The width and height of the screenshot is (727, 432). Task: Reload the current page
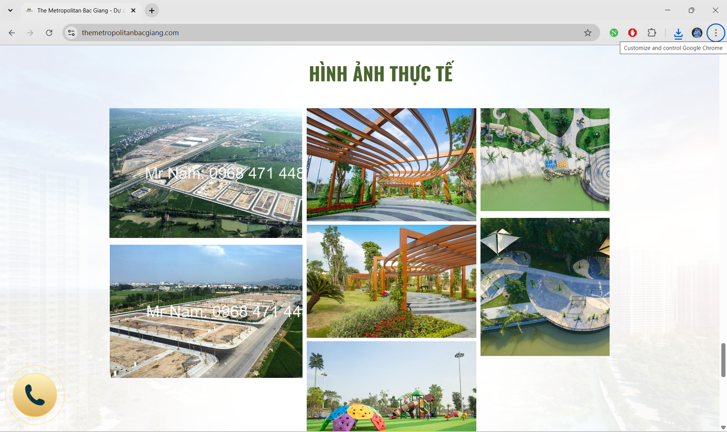coord(49,33)
